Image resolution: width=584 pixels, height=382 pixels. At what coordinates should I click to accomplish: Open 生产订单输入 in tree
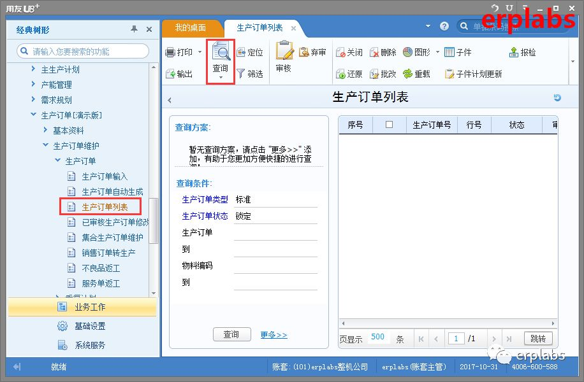[105, 176]
